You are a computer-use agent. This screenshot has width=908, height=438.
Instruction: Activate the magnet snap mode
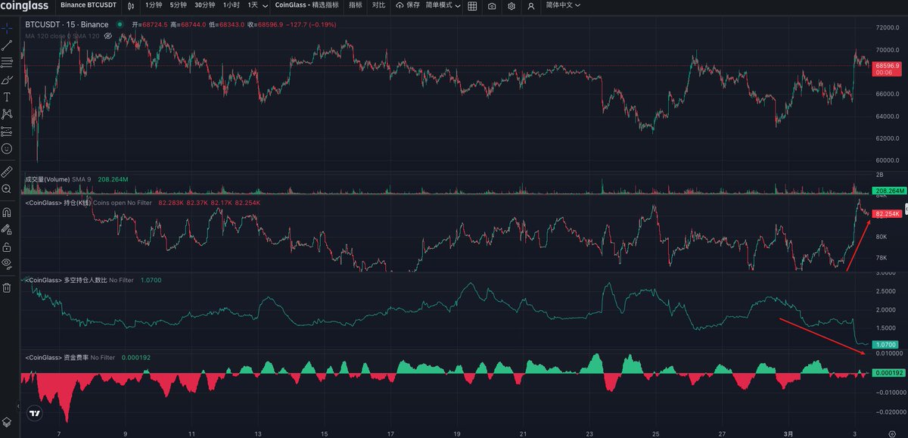(8, 213)
